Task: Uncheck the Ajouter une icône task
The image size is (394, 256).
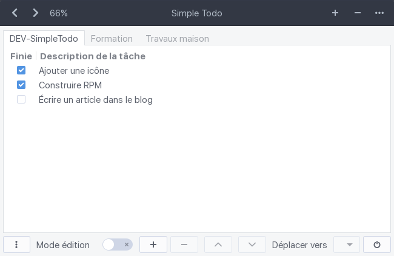Action: tap(21, 70)
